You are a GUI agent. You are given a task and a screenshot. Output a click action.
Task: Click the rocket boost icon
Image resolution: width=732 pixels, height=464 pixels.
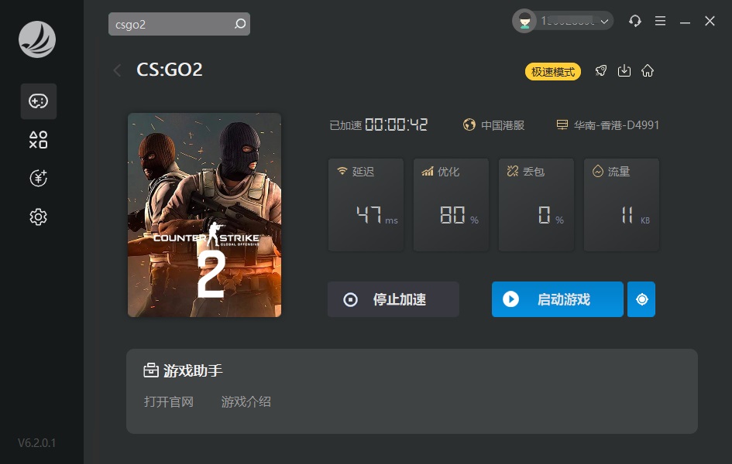click(x=601, y=71)
